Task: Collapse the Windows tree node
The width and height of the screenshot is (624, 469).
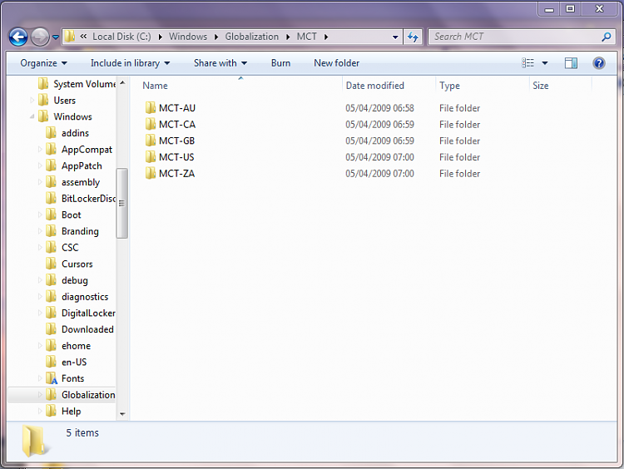Action: coord(32,116)
